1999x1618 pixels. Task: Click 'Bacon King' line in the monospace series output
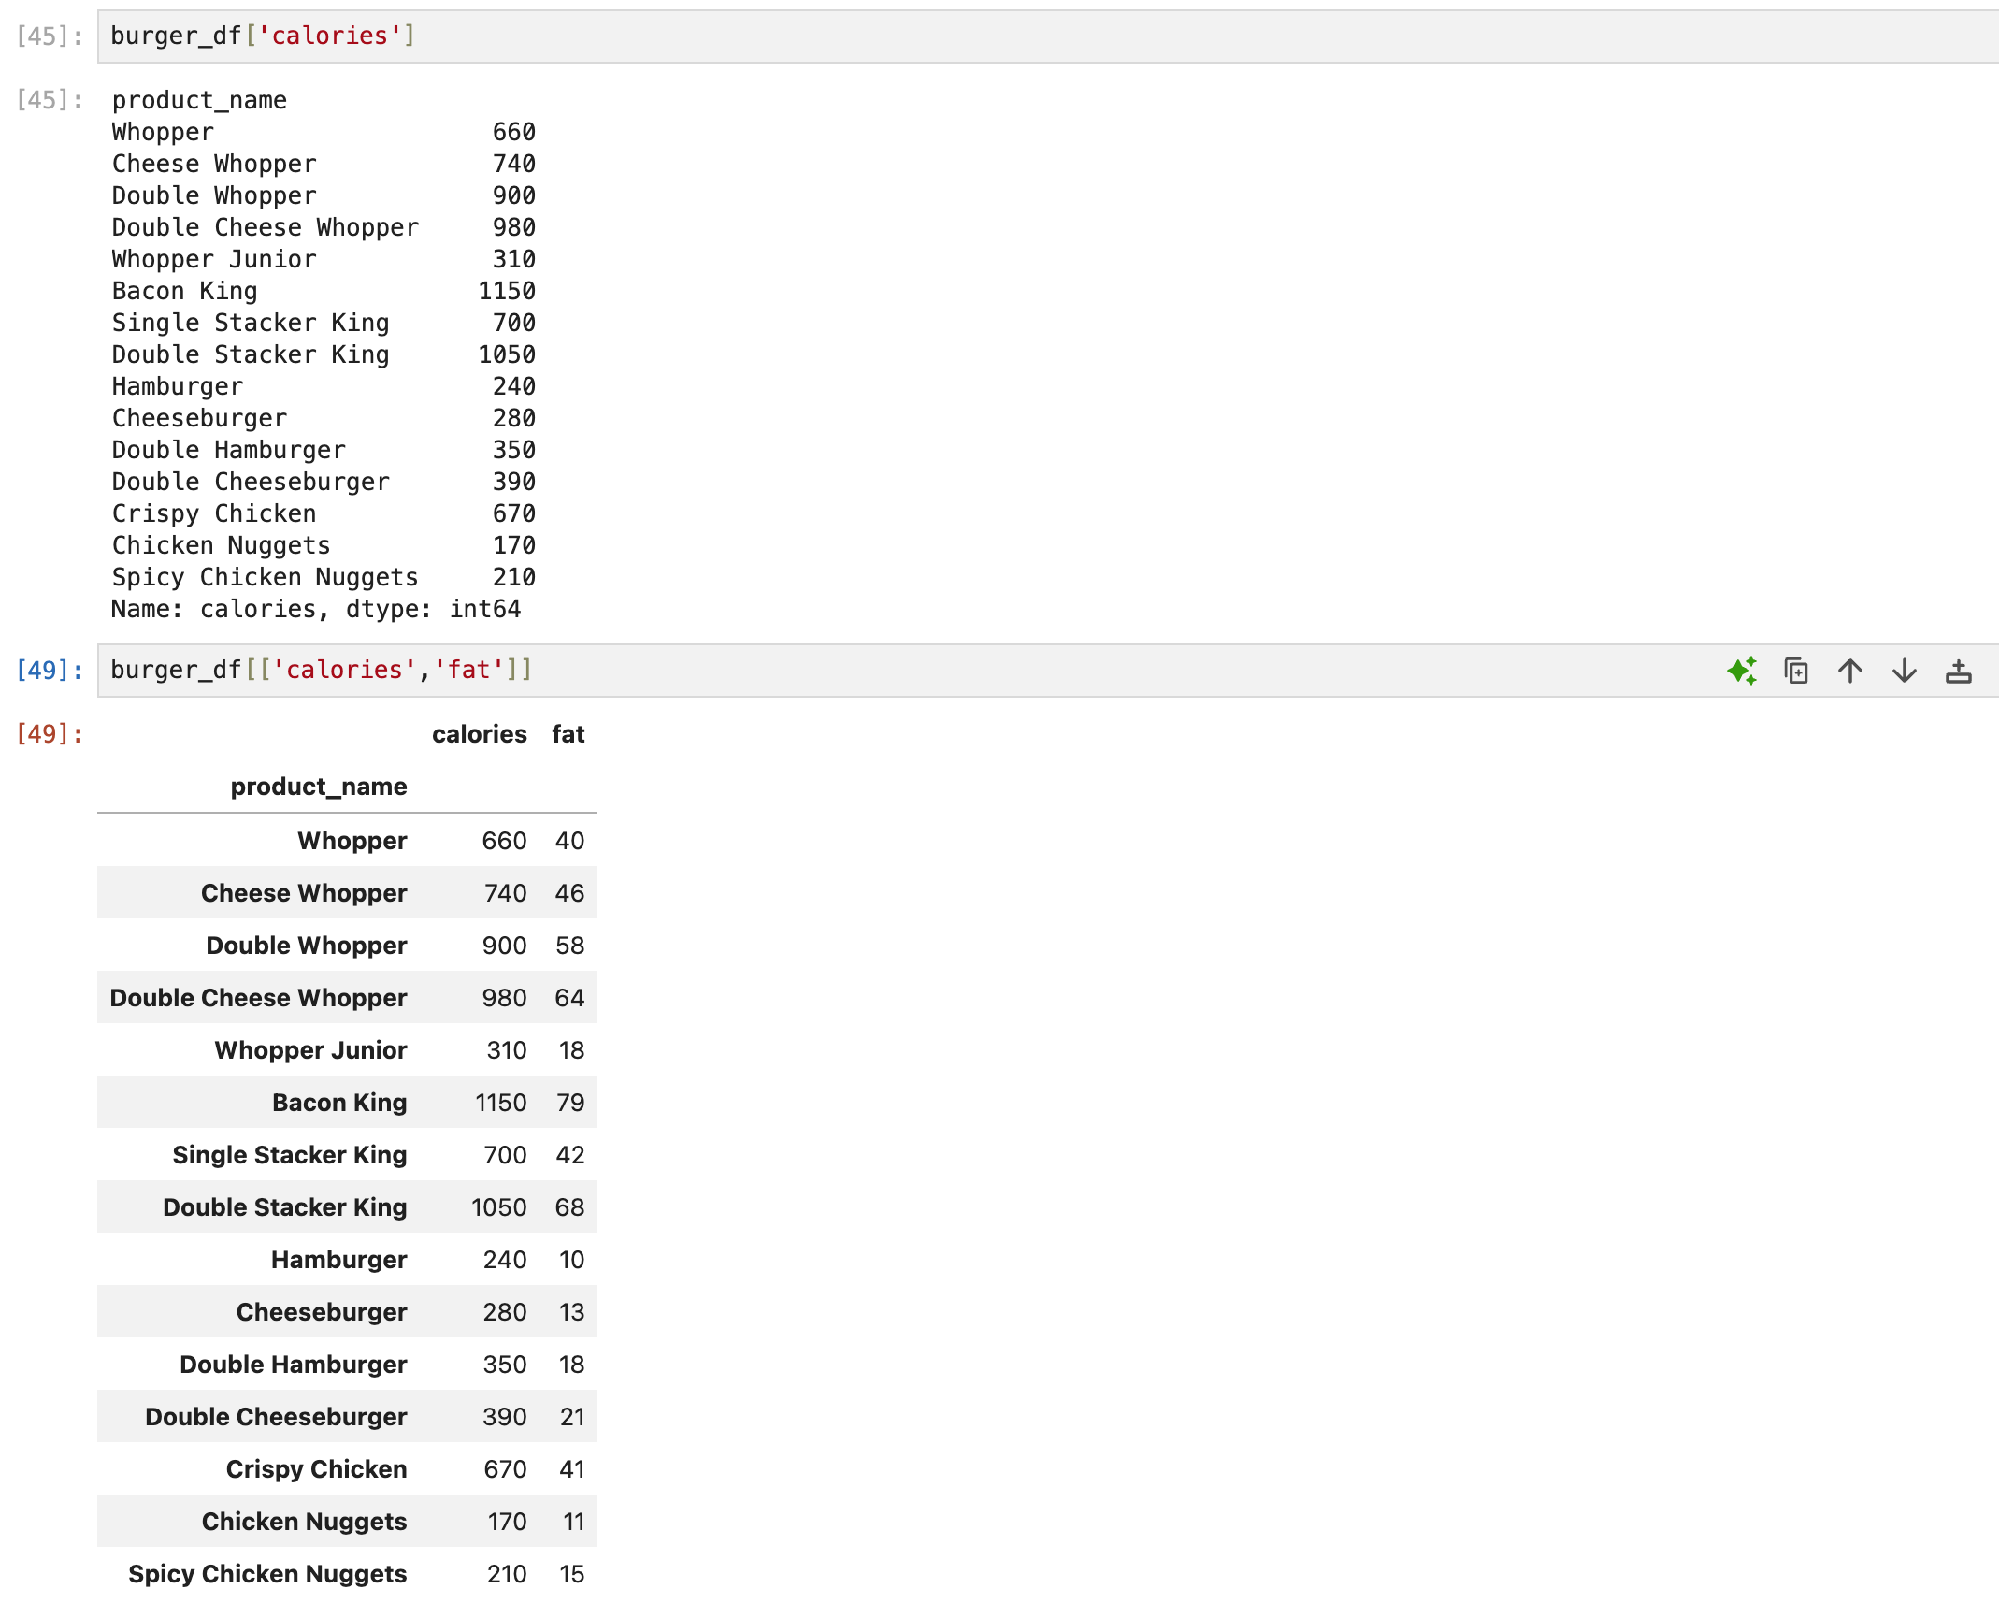(184, 291)
